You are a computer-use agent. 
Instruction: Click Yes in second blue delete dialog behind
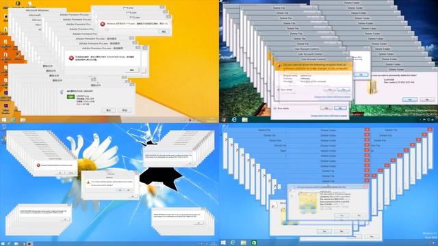324,231
